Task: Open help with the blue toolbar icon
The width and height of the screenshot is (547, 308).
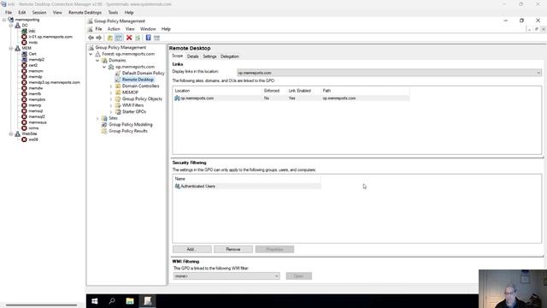Action: (x=148, y=38)
